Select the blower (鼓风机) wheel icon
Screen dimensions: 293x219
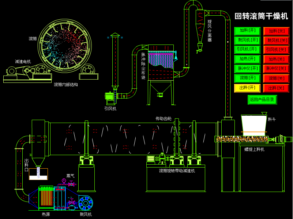click(x=86, y=203)
